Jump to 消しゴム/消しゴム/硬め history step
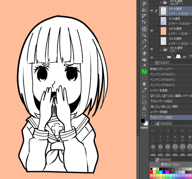 [x=171, y=106]
